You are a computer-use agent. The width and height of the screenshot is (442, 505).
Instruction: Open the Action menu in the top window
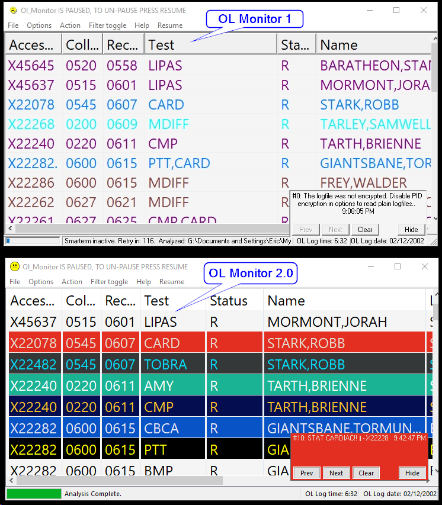[x=70, y=25]
